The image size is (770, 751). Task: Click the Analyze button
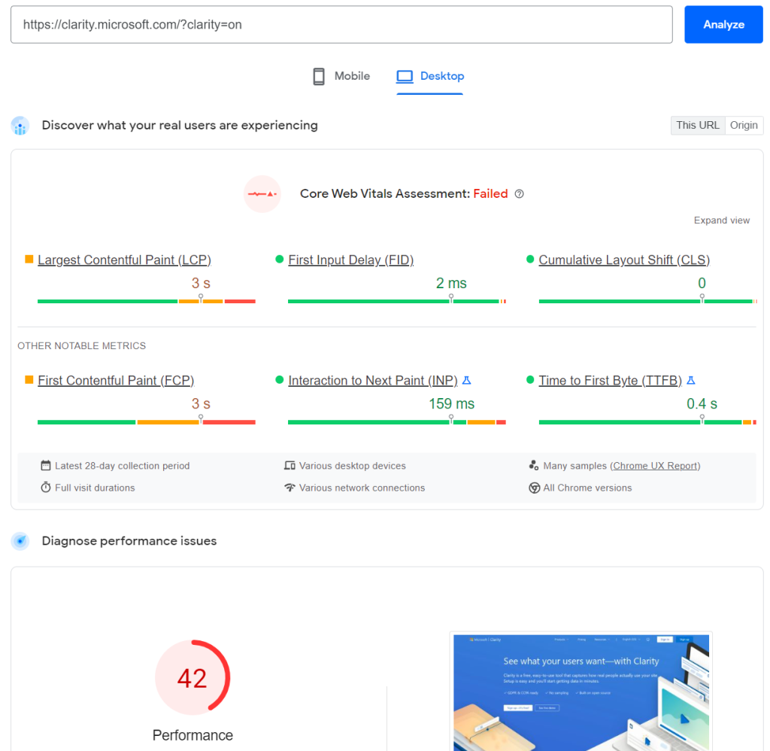pos(723,25)
